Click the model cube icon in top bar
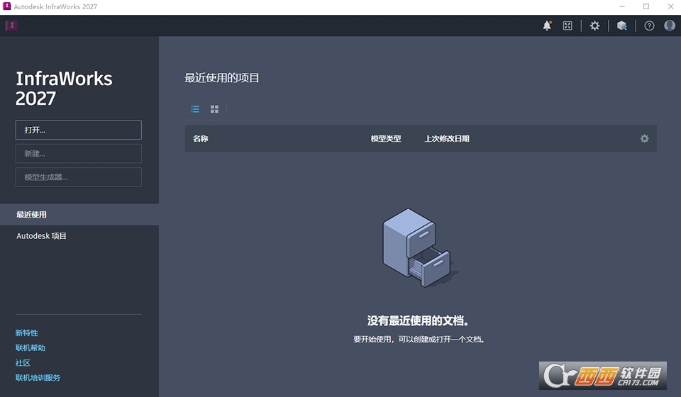The height and width of the screenshot is (397, 681). (622, 26)
